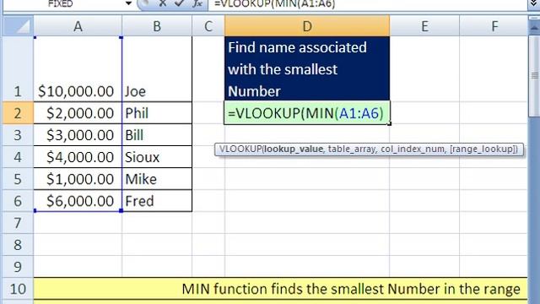Select row 5 header
540x304 pixels.
(18, 179)
